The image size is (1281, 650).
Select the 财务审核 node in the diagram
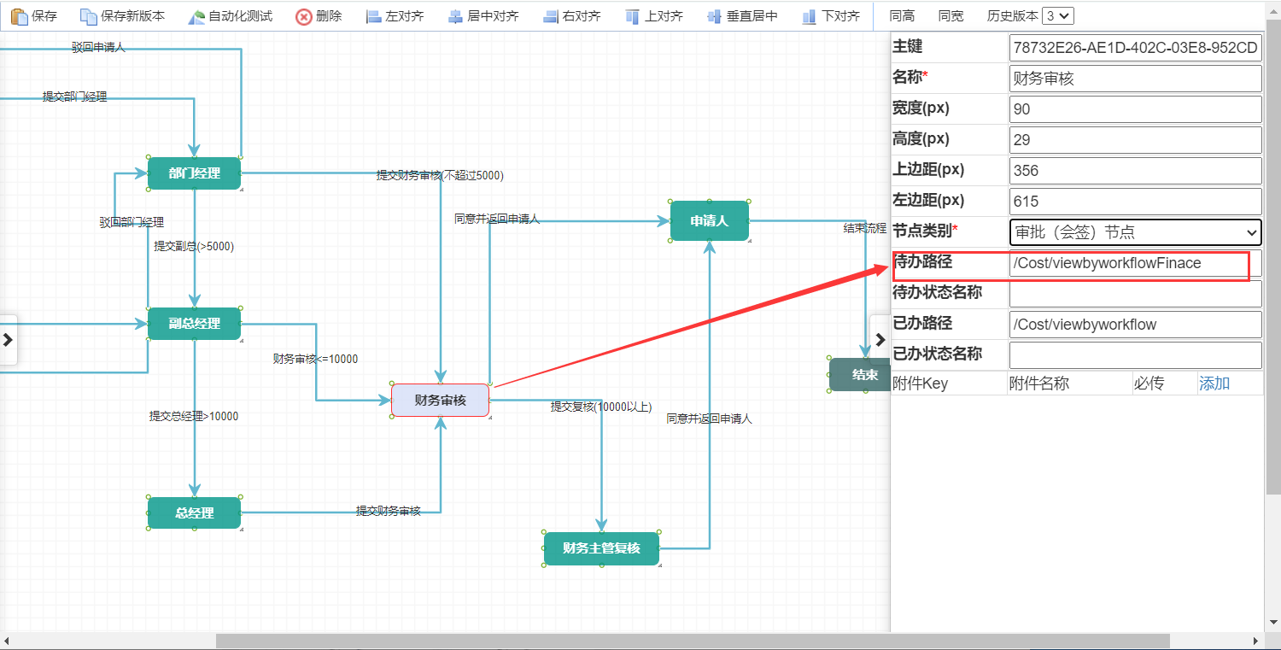click(x=440, y=399)
